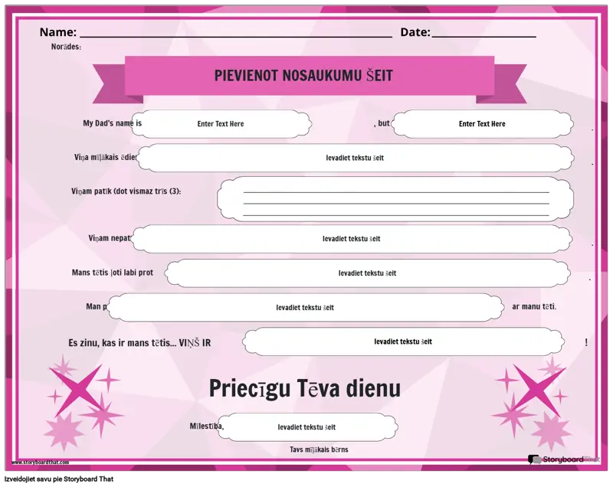Click the text box beside 'Mīlestība,'
This screenshot has width=613, height=487.
tap(306, 427)
